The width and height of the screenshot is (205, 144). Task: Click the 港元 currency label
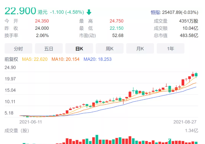43,12
